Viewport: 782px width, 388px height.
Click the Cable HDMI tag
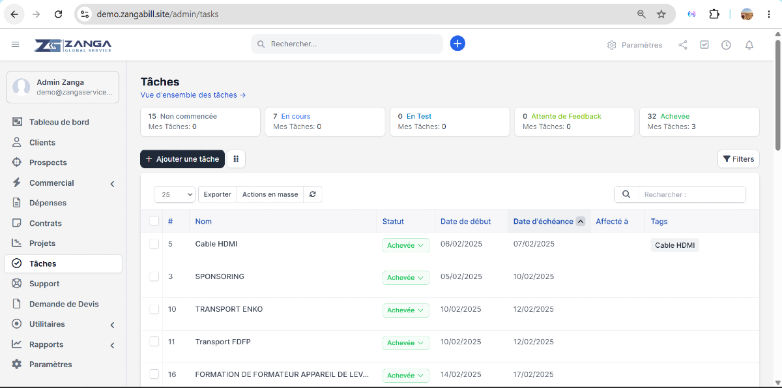(675, 245)
